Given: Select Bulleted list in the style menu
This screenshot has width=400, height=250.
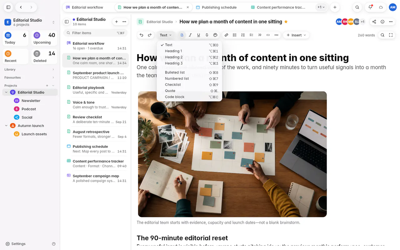Looking at the screenshot, I should pos(189,72).
